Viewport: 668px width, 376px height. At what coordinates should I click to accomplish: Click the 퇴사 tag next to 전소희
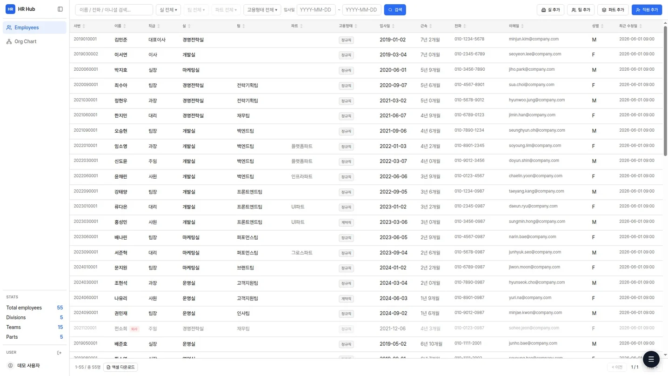134,329
